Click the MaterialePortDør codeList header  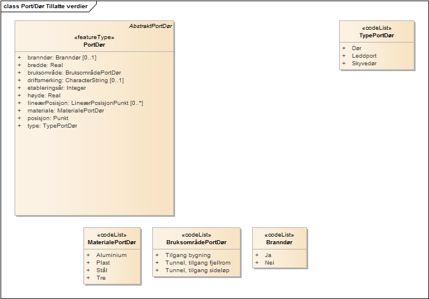pos(112,242)
